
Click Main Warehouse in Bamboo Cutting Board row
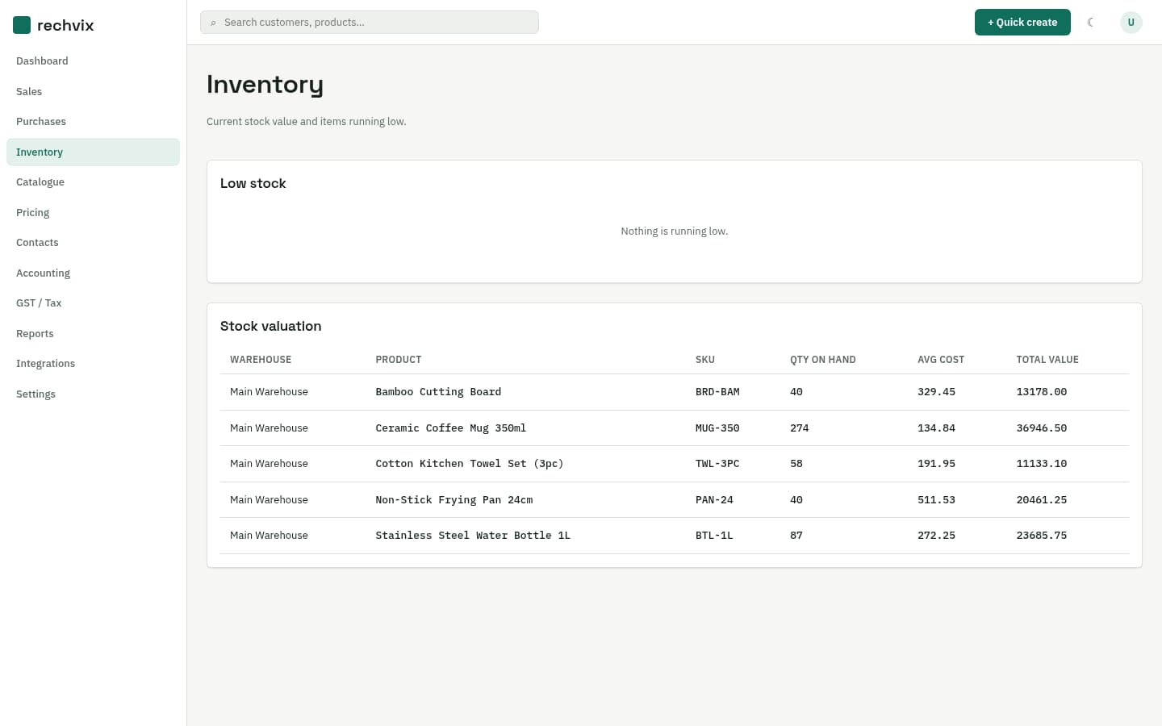[269, 392]
